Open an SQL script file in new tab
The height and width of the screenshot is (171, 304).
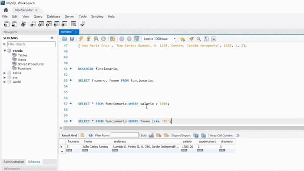pyautogui.click(x=14, y=24)
